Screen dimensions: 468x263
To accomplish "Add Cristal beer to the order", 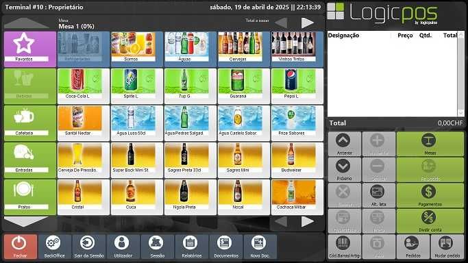I will (x=84, y=197).
